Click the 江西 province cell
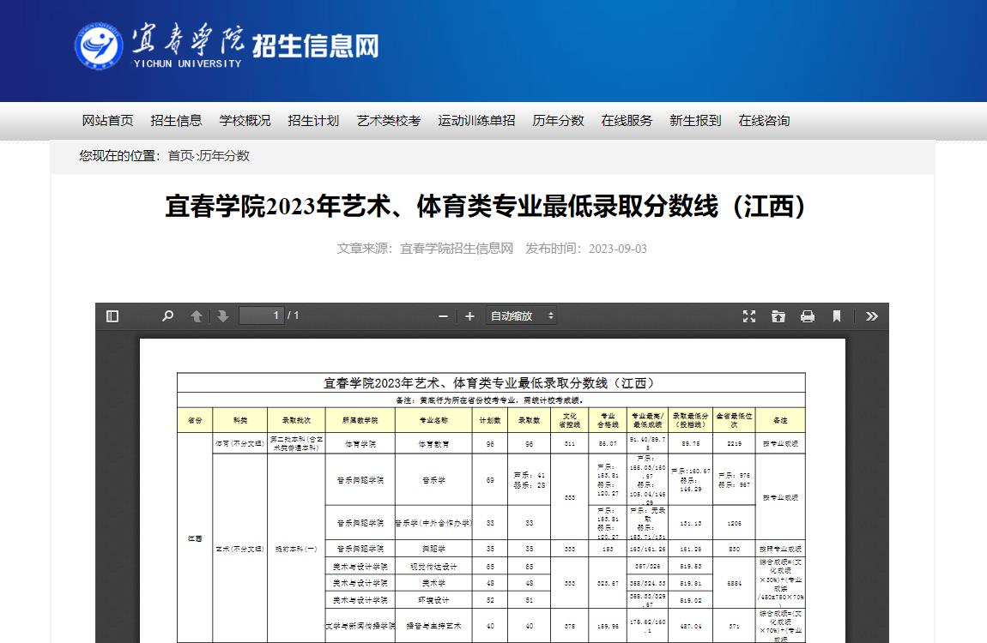 (195, 538)
